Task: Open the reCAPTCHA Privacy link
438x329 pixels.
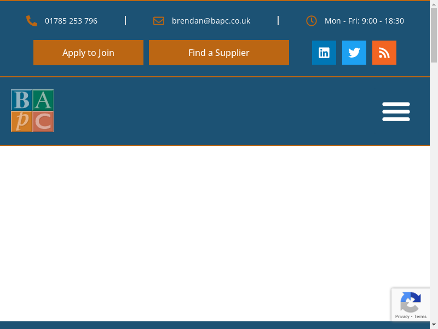Action: 402,316
